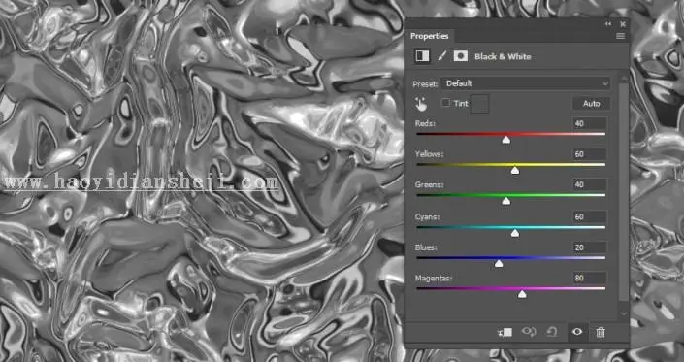Select the Properties tab
The width and height of the screenshot is (684, 362).
coord(429,36)
